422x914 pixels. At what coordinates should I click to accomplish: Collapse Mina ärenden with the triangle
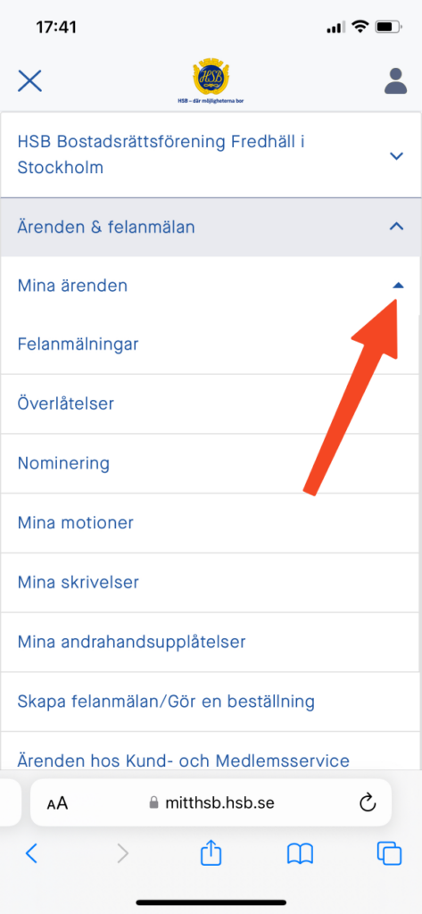click(398, 285)
